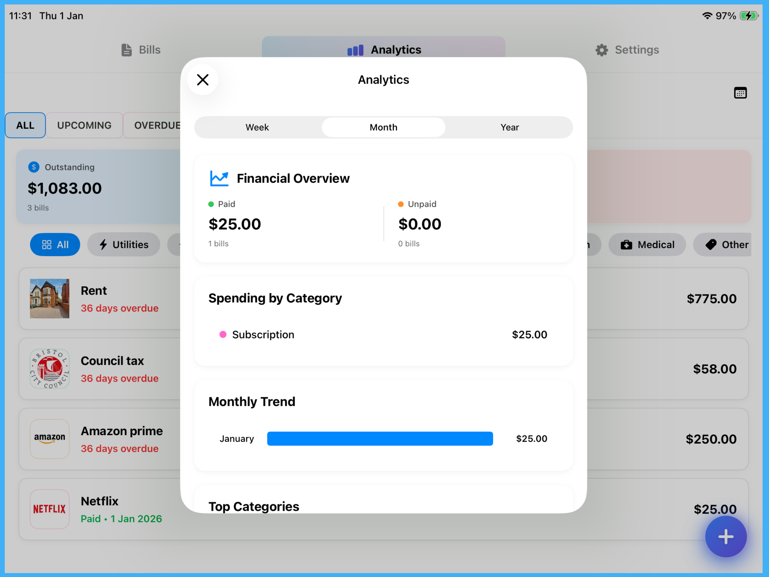Click the $775.00 Rent amount
This screenshot has width=769, height=577.
[712, 299]
